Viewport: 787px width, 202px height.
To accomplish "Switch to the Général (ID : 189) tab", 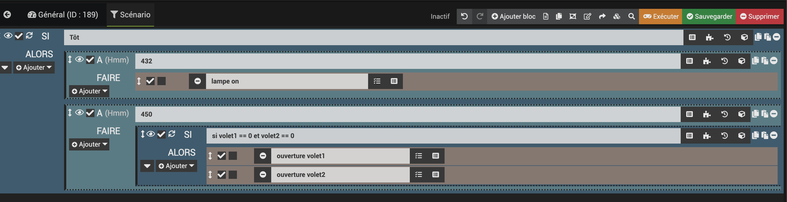I will tap(63, 15).
